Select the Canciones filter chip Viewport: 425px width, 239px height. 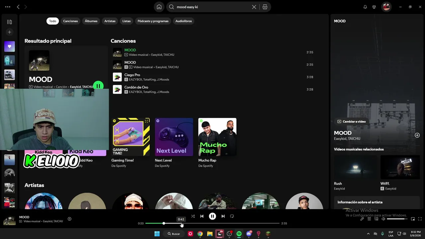coord(70,21)
